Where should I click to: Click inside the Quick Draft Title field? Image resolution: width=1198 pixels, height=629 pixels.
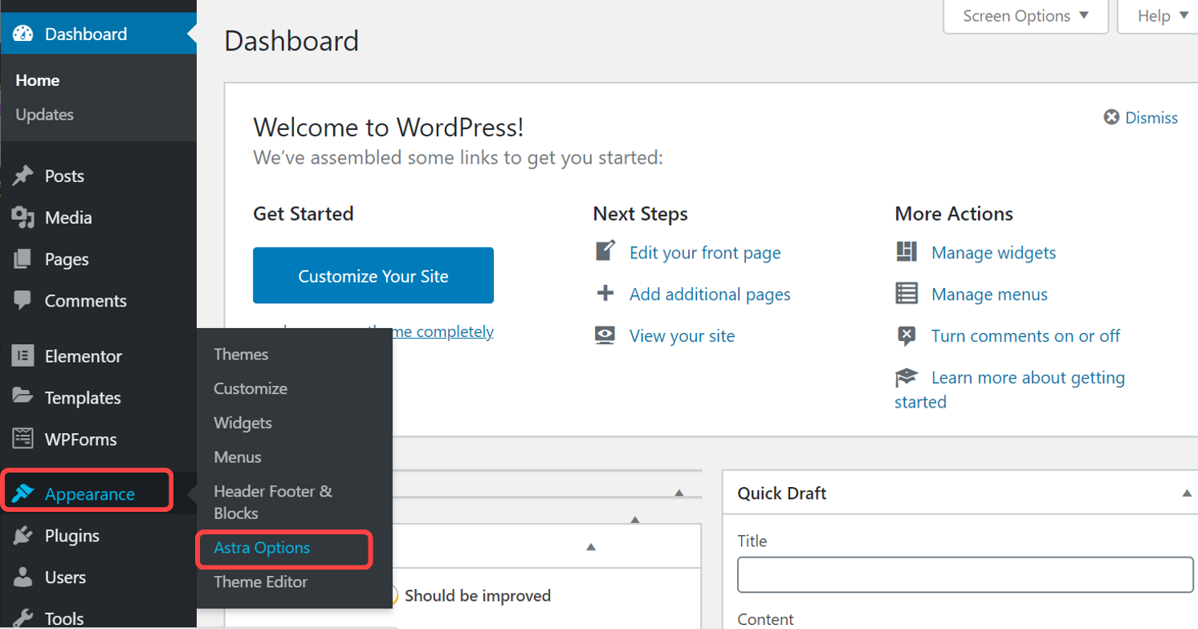tap(964, 574)
